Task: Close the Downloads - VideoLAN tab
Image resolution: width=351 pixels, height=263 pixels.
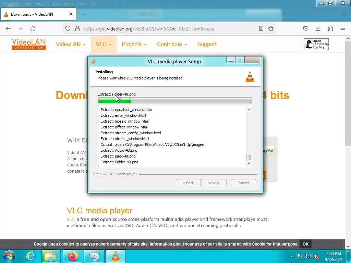Action: pyautogui.click(x=71, y=14)
